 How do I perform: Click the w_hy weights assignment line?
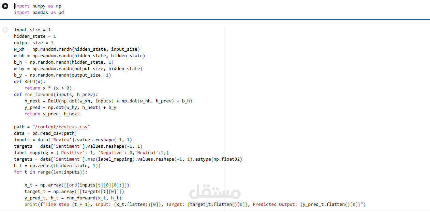tap(78, 69)
